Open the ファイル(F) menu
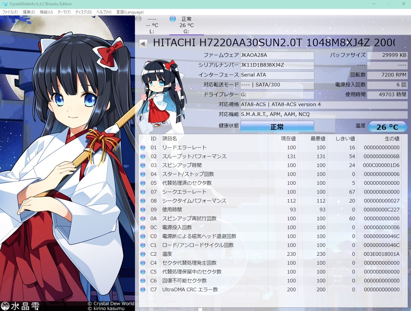Screen dimensions: 411x311 coord(10,12)
